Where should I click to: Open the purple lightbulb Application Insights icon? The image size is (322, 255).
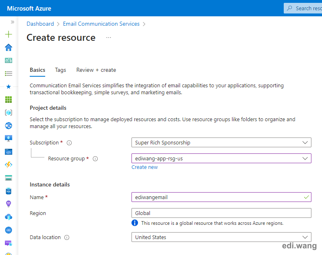pyautogui.click(x=9, y=204)
